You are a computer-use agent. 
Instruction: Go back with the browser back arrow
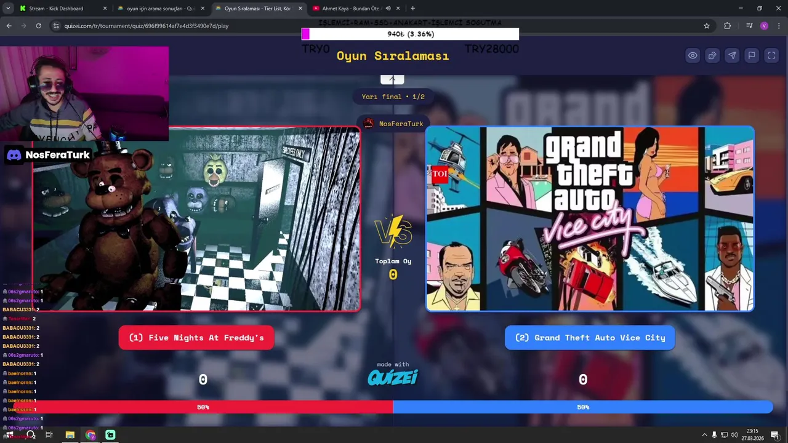coord(9,26)
